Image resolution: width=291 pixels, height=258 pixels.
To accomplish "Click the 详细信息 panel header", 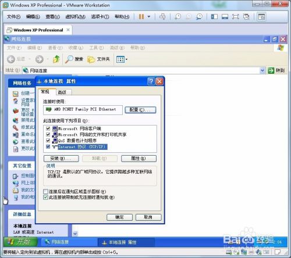I will 22,214.
